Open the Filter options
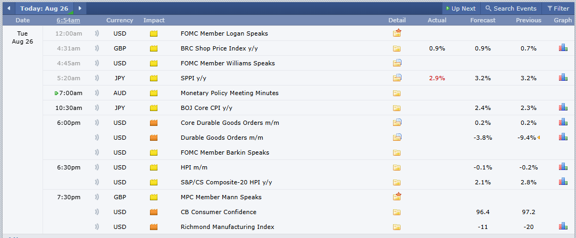The height and width of the screenshot is (238, 576). coord(558,8)
